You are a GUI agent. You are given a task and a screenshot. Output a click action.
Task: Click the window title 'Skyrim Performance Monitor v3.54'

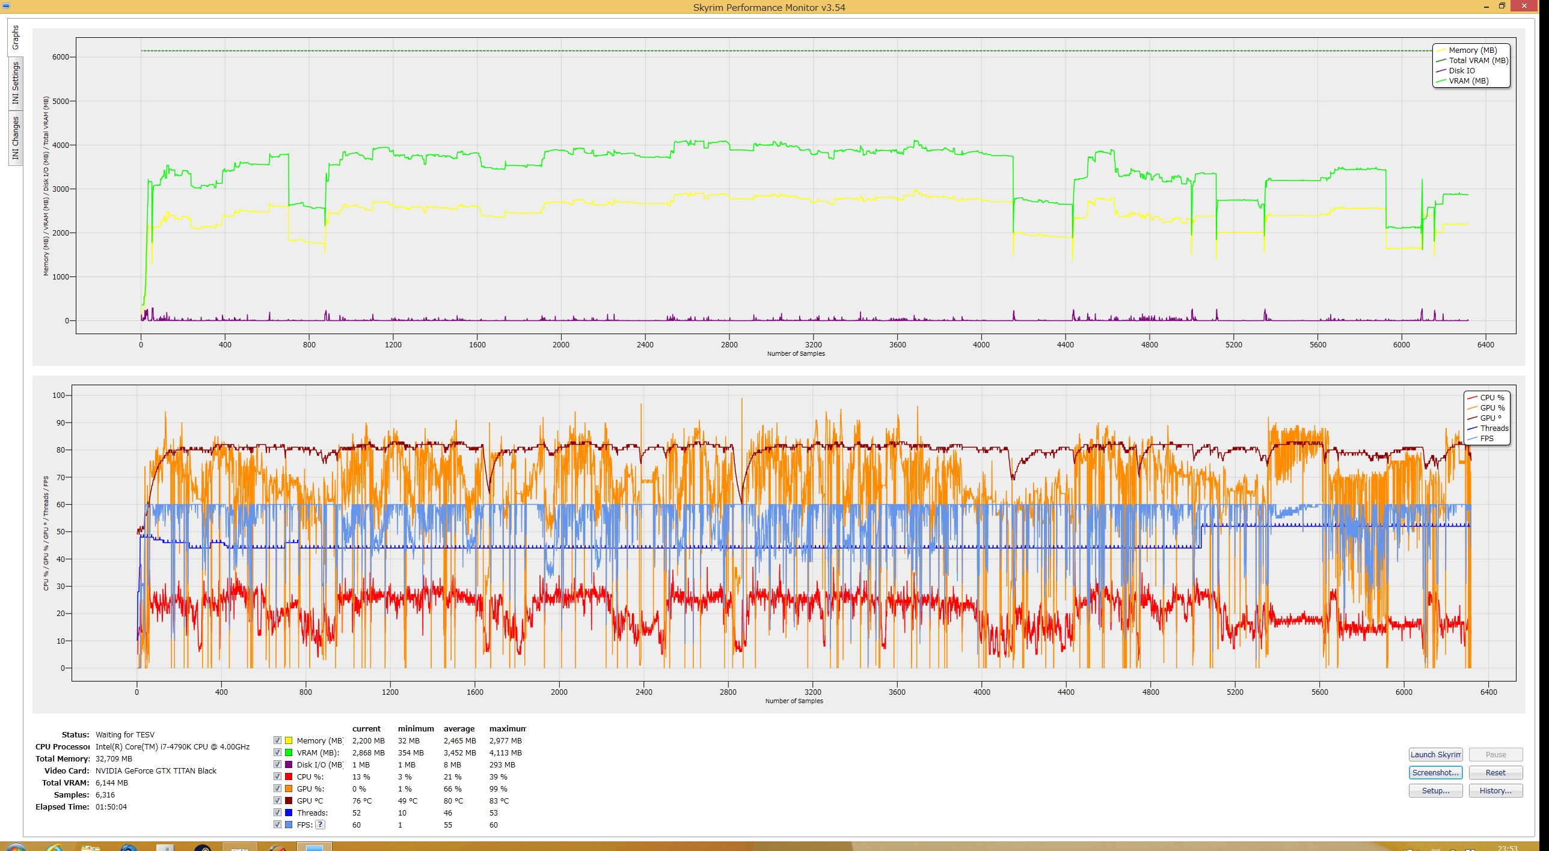click(769, 7)
